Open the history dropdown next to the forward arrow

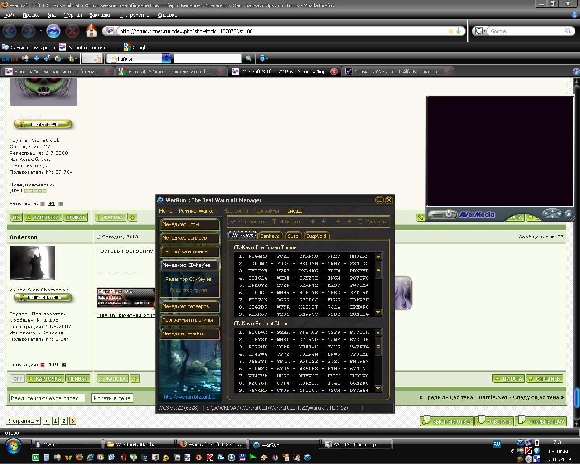pyautogui.click(x=41, y=31)
